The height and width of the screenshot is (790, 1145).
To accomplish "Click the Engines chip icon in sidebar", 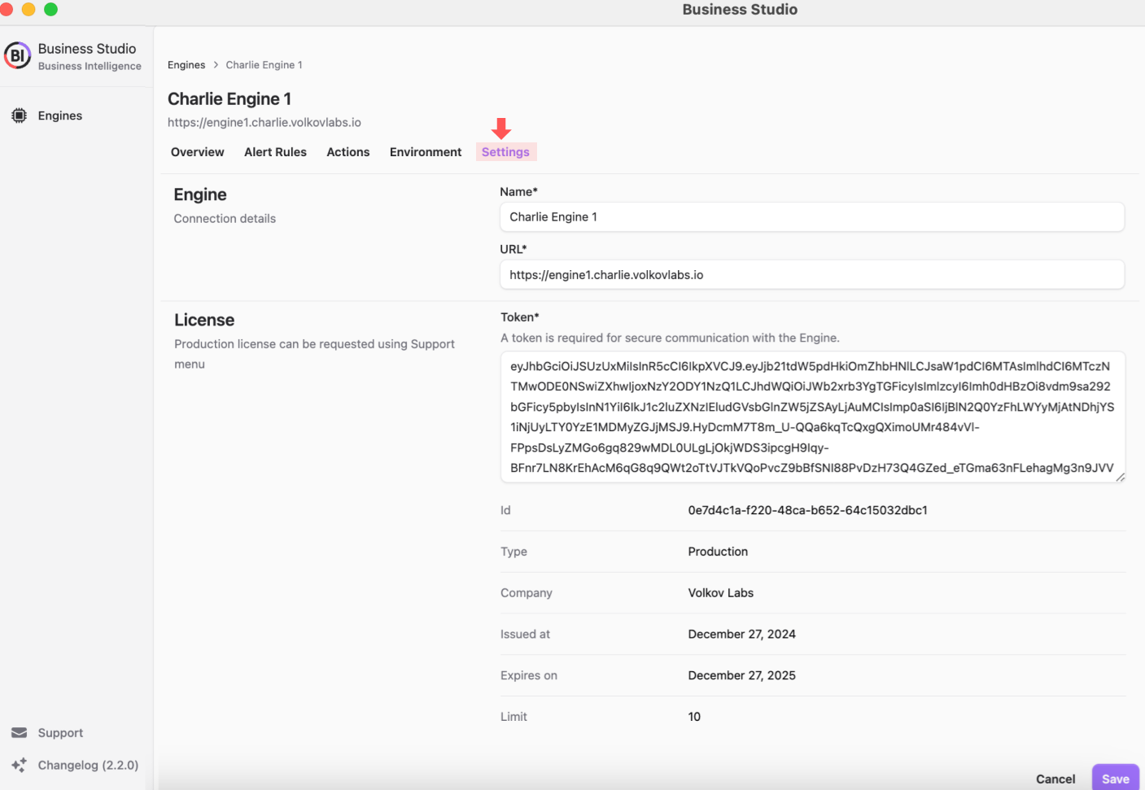I will click(x=20, y=116).
